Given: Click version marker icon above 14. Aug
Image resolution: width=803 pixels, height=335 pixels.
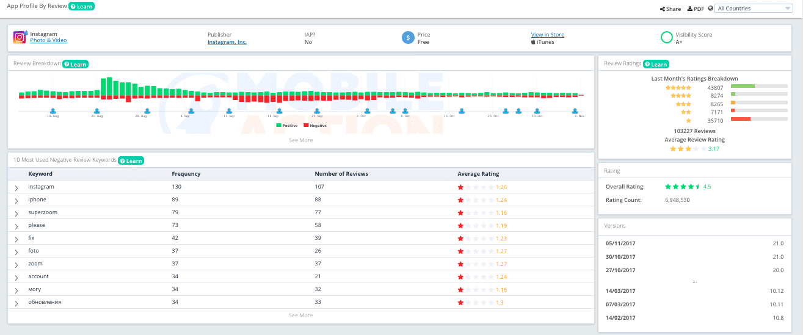Looking at the screenshot, I should tap(53, 111).
